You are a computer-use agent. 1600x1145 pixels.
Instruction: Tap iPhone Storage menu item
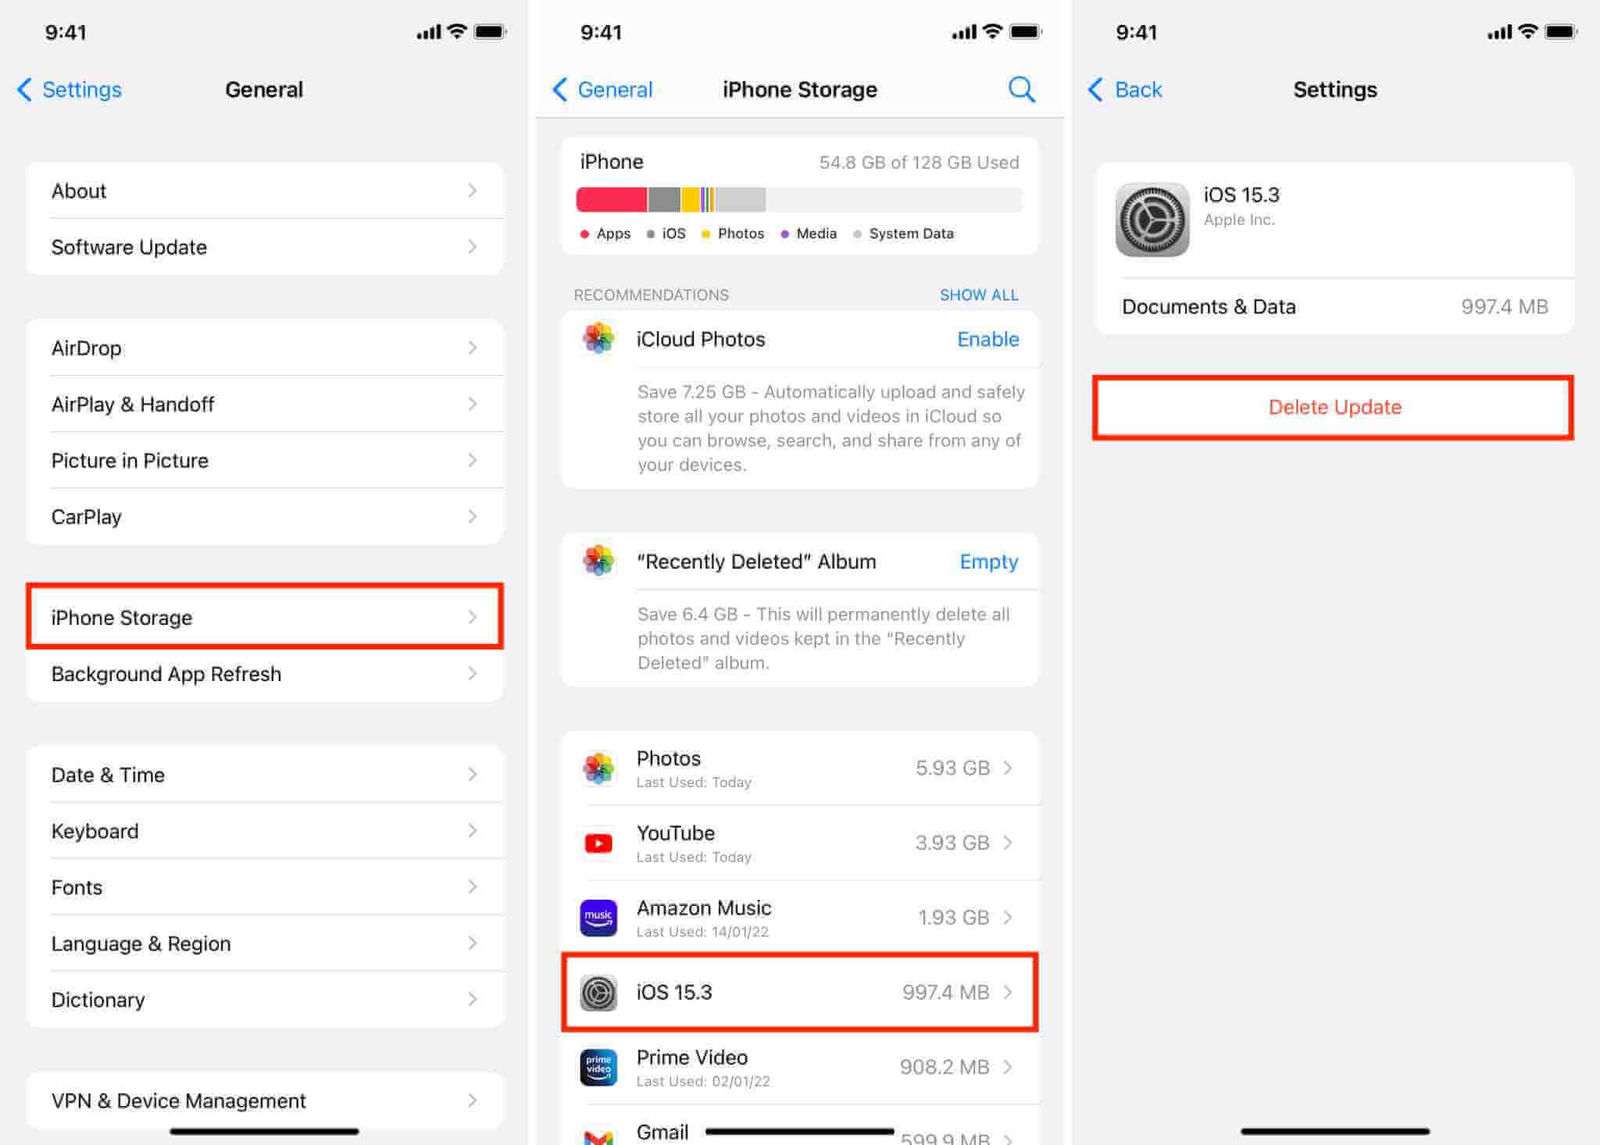[x=265, y=617]
